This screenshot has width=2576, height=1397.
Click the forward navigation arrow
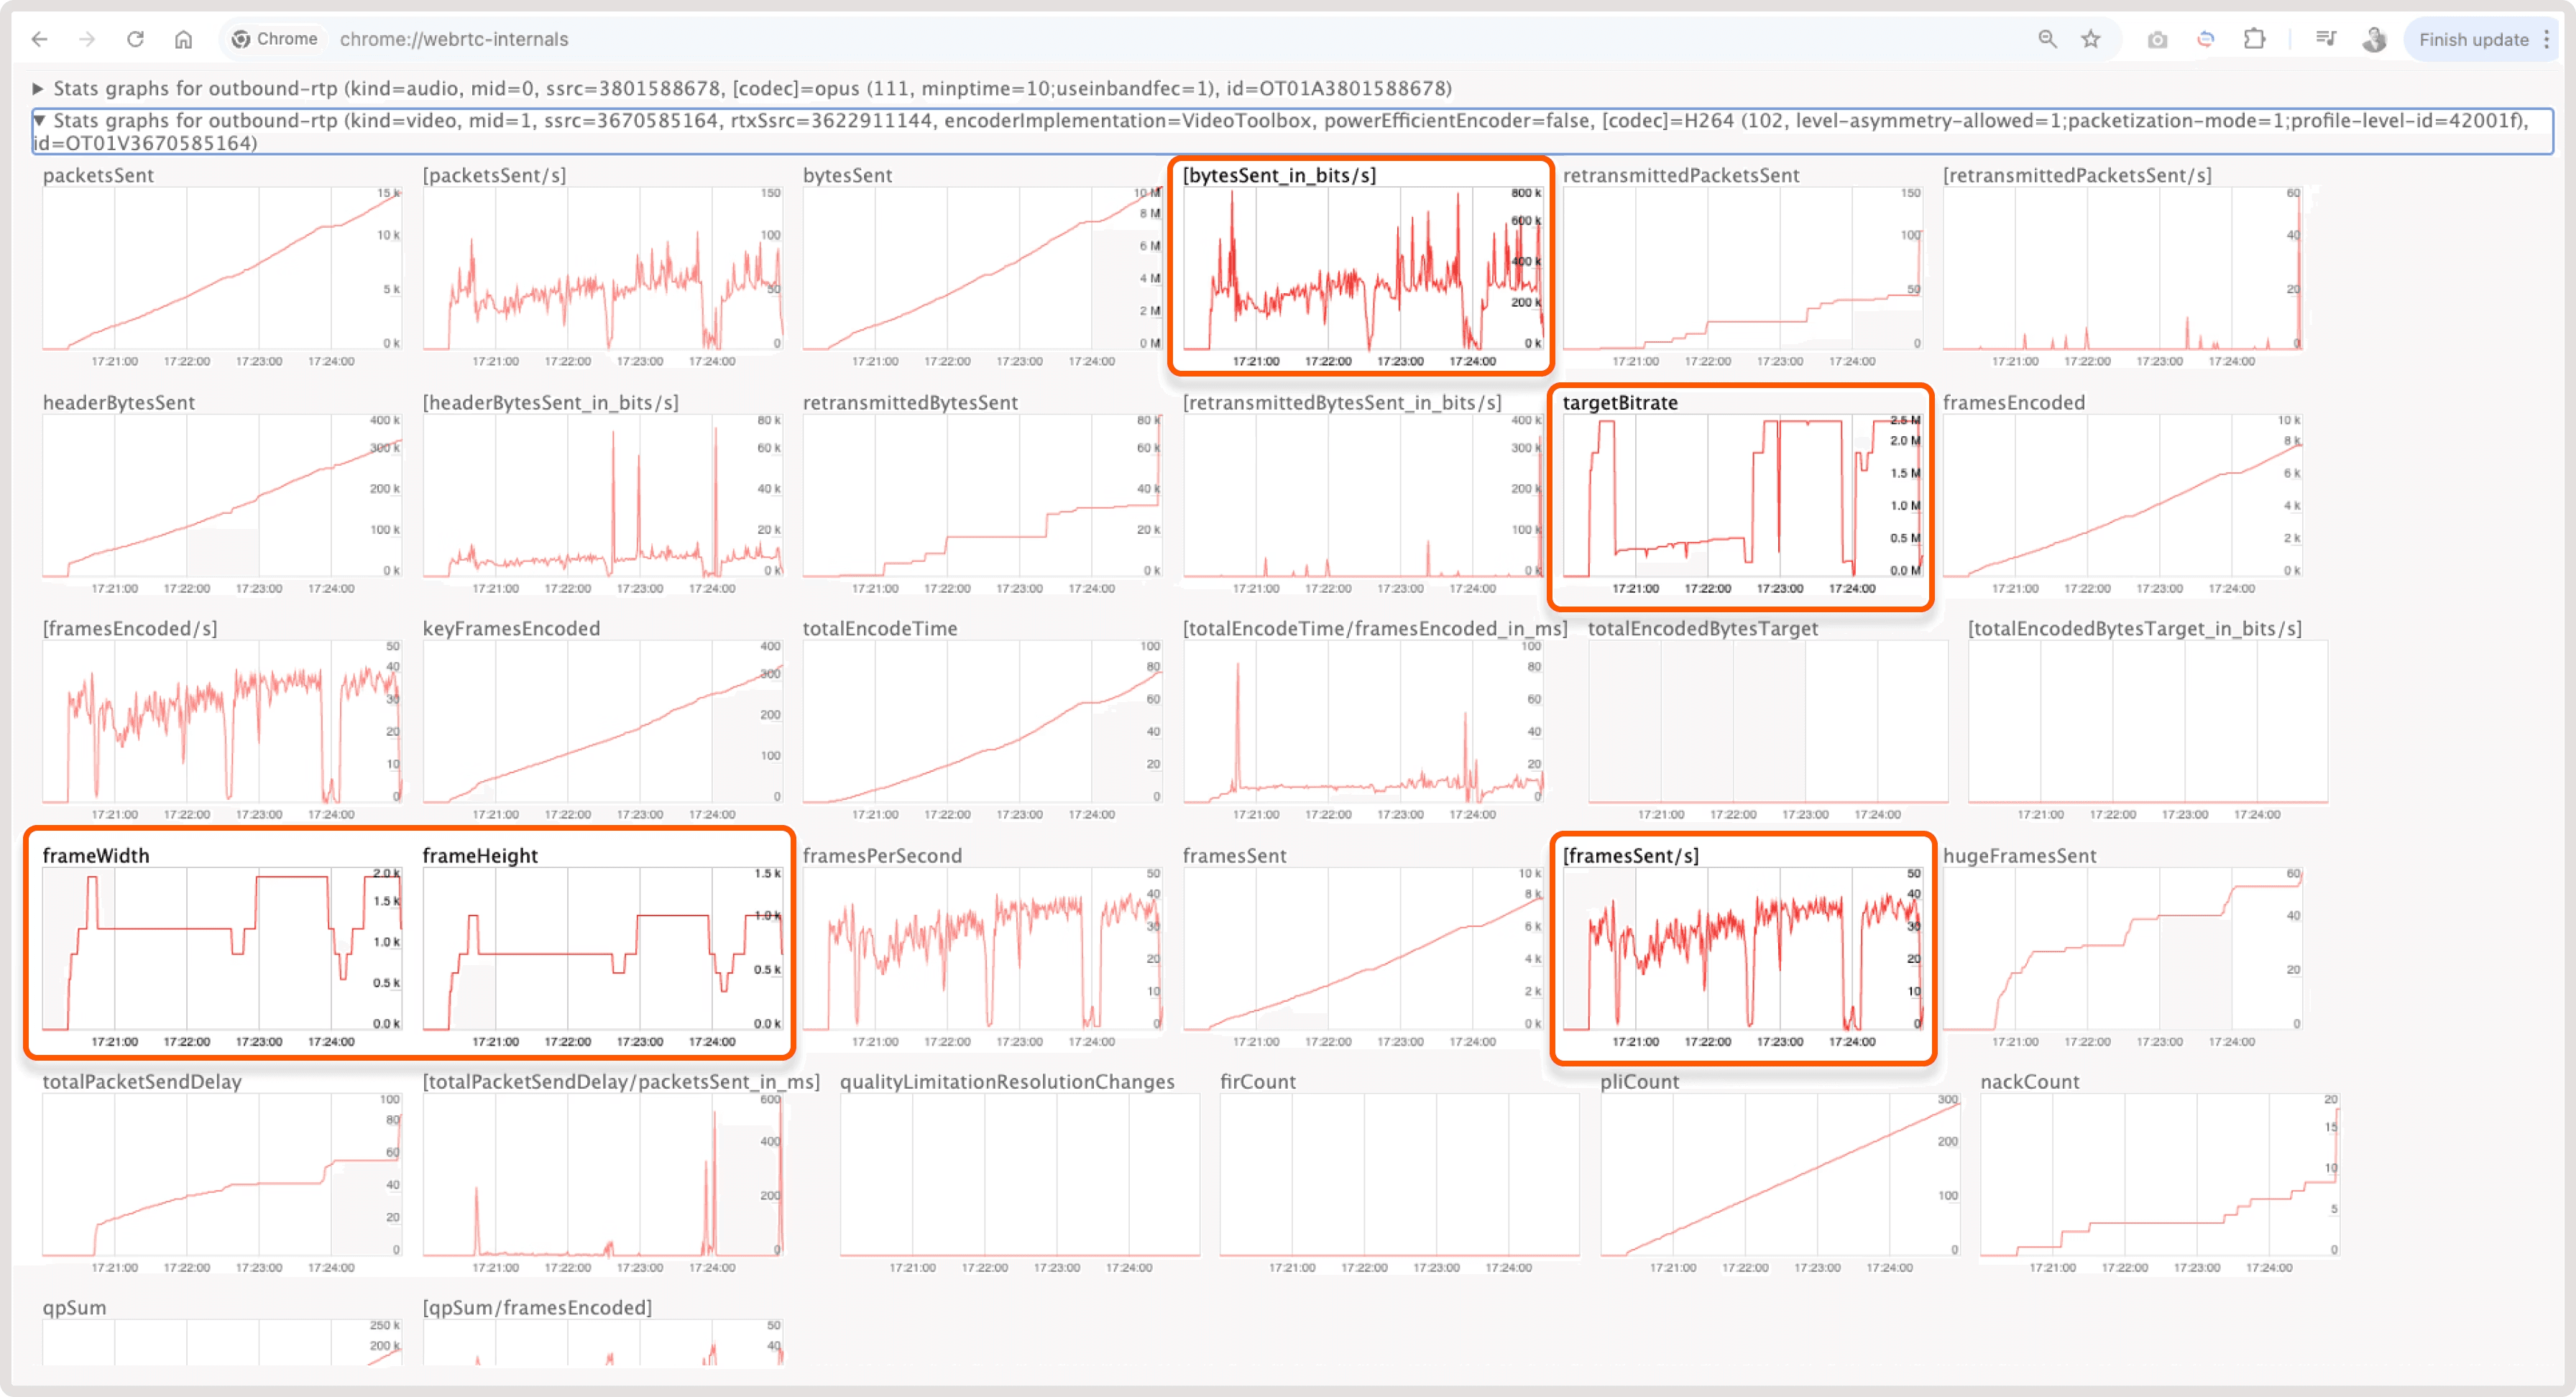87,39
